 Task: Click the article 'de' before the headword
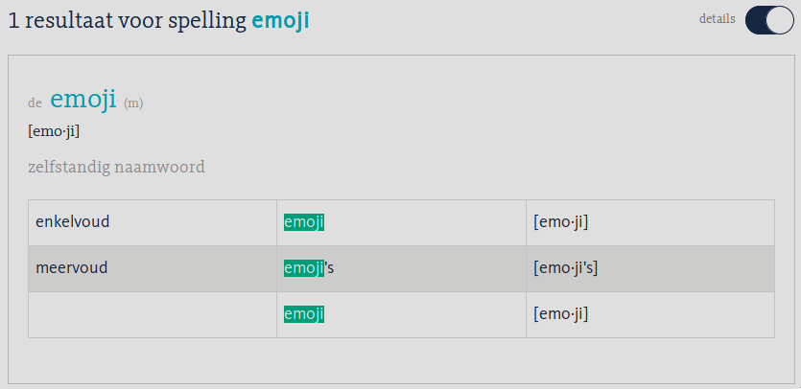click(x=35, y=103)
